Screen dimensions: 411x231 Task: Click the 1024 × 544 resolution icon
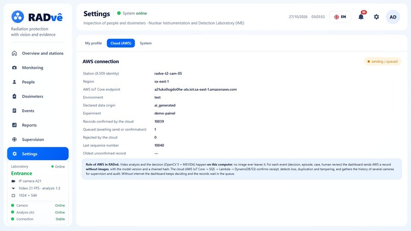pos(13,196)
